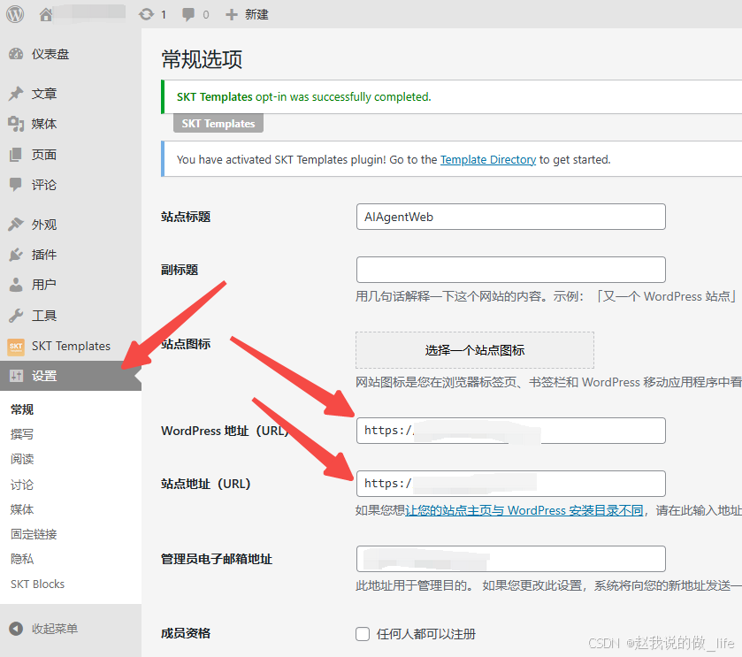Click the 站点标题 field with AIAgentWeb
The image size is (742, 657).
click(x=510, y=217)
